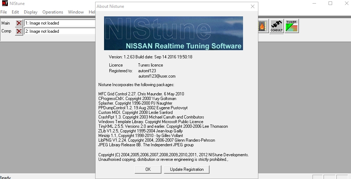This screenshot has height=179, width=351.
Task: Click the 'TinyXML 2.5.5' line
Action: tap(163, 126)
